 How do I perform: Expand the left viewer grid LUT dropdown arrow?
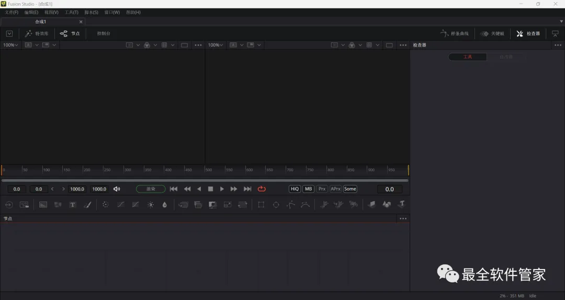(173, 45)
